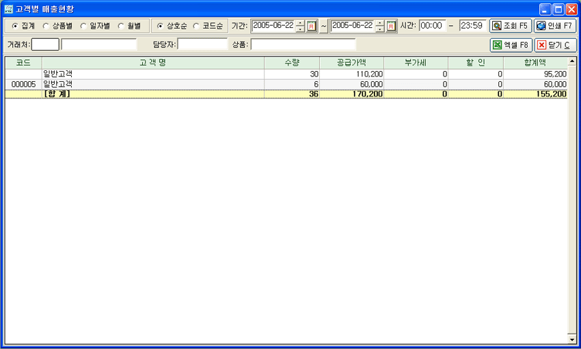The height and width of the screenshot is (349, 581).
Task: Decrease the end date with down arrow
Action: click(379, 29)
